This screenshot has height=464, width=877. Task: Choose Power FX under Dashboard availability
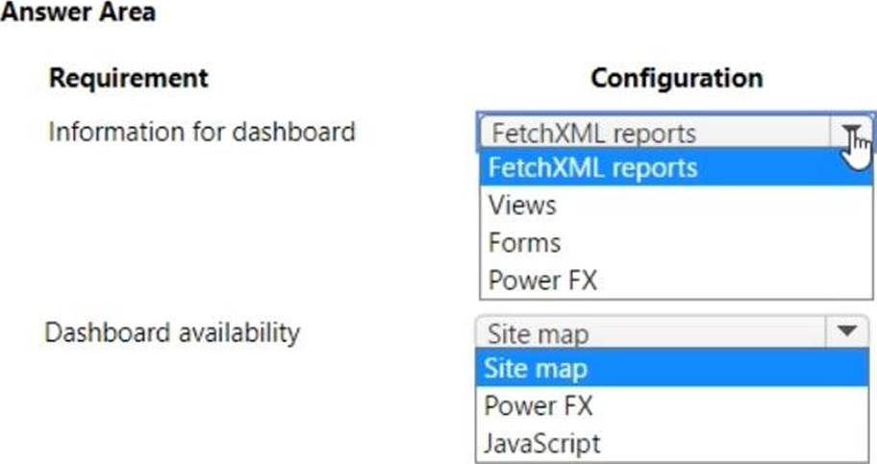coord(539,405)
